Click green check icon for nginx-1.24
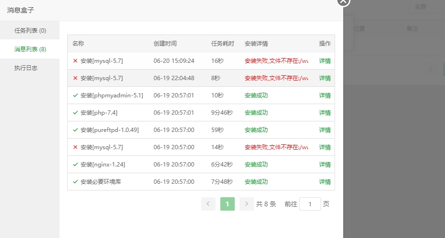 (x=75, y=165)
